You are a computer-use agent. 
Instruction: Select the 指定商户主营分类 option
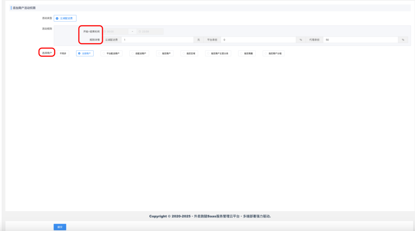click(x=218, y=53)
